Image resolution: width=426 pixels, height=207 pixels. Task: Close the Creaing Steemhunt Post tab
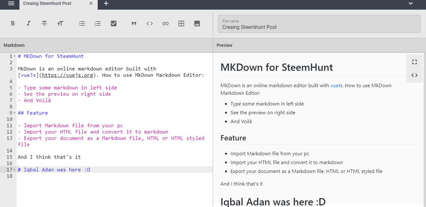pos(91,4)
